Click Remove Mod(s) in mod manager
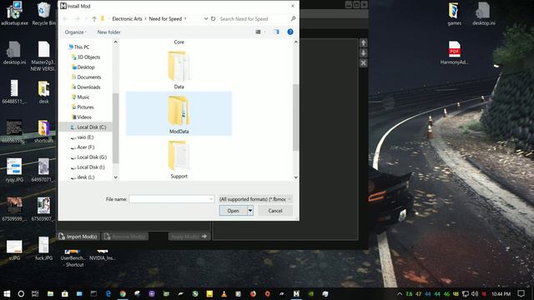The image size is (534, 300). point(125,237)
